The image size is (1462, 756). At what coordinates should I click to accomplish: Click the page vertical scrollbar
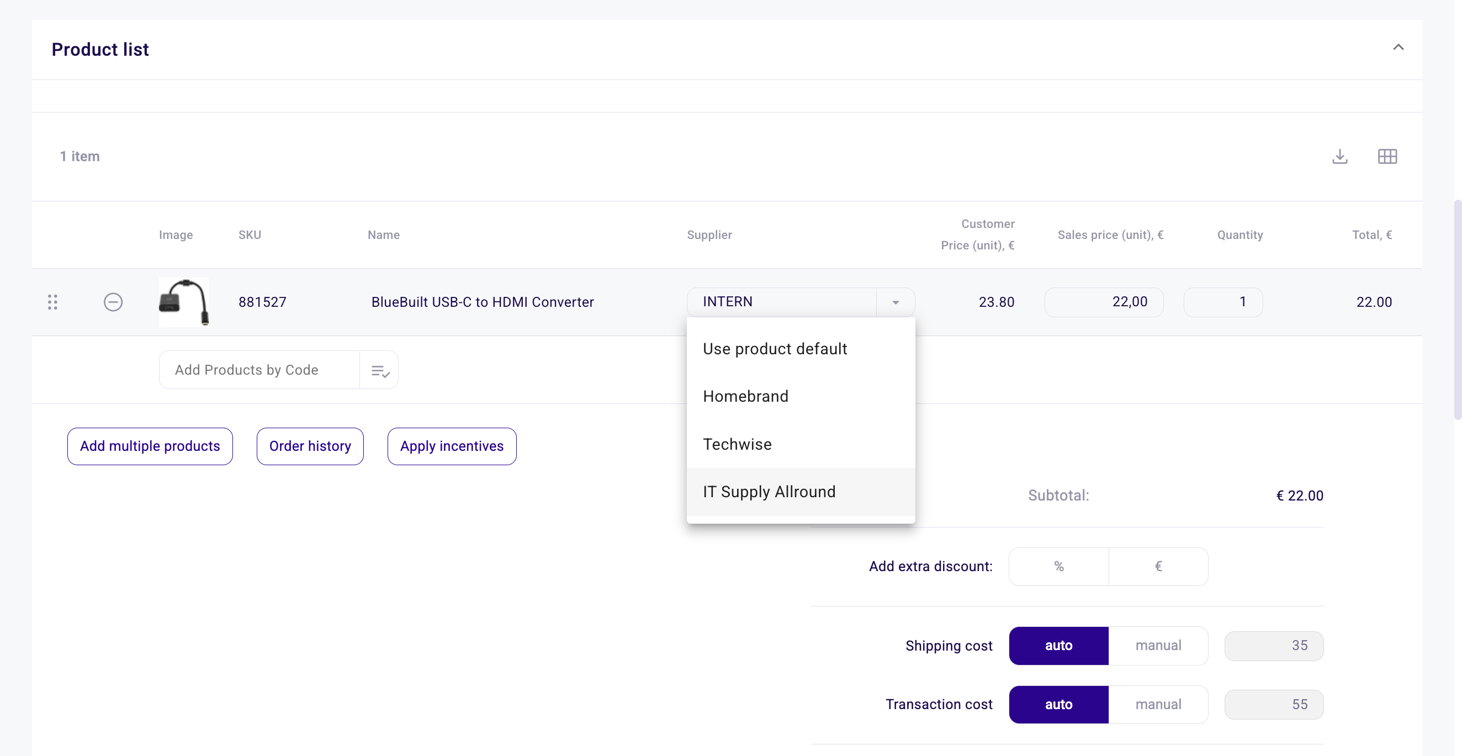click(x=1457, y=309)
